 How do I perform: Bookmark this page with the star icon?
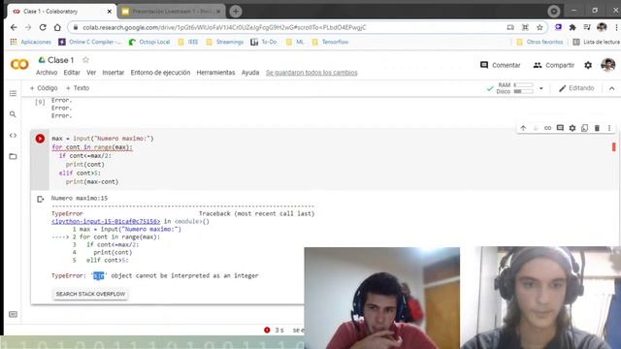(539, 27)
